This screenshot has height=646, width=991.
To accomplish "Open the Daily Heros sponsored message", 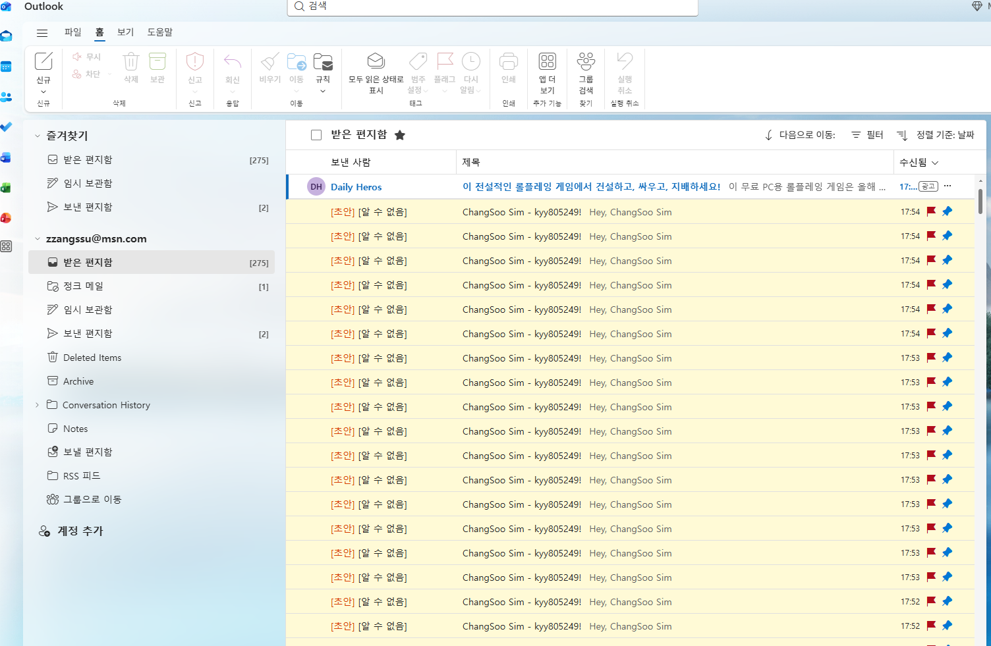I will [631, 187].
